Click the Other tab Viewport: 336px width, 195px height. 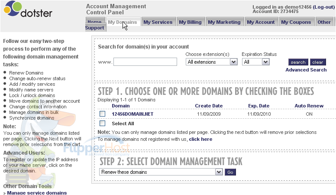tap(324, 22)
